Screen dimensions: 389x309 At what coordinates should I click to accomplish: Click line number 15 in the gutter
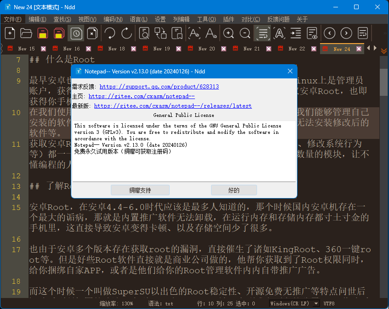point(16,207)
